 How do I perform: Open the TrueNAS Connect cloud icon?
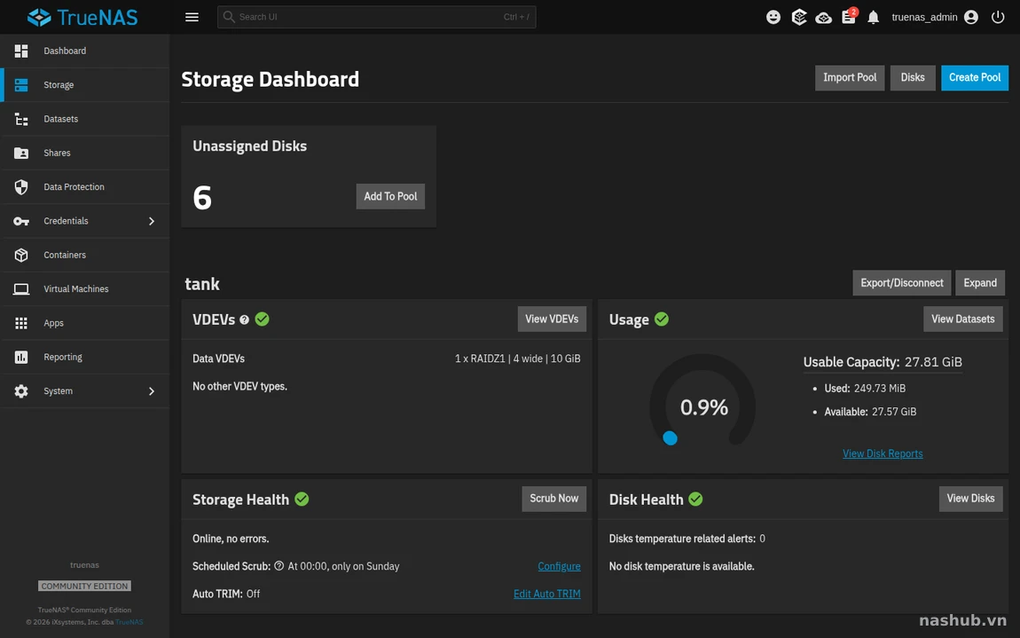824,18
